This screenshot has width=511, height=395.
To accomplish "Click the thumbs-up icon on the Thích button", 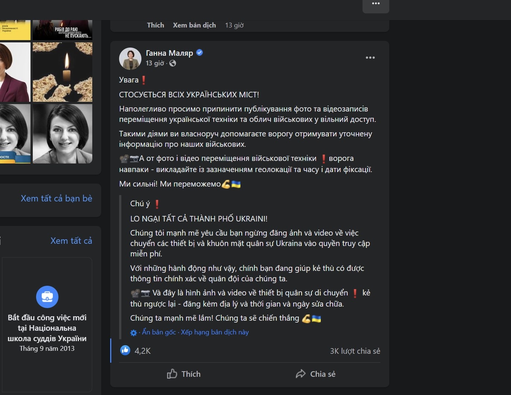I will coord(172,374).
